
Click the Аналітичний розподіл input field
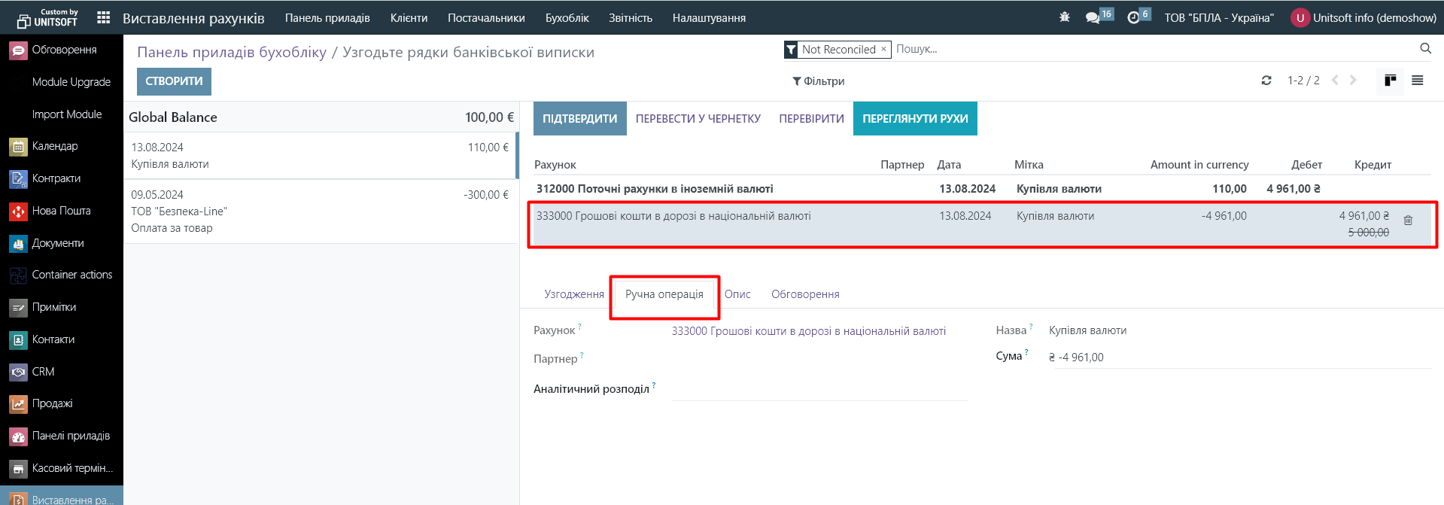819,389
